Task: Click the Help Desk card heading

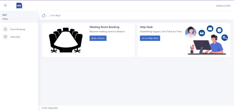Action: click(146, 27)
